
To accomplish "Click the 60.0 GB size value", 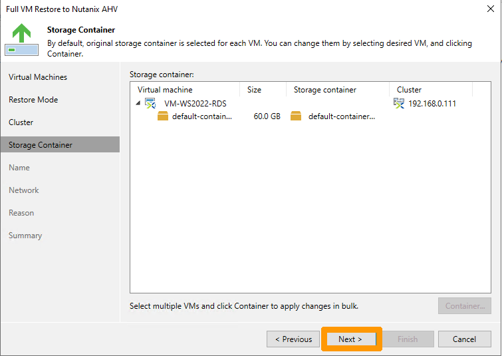I will [267, 116].
